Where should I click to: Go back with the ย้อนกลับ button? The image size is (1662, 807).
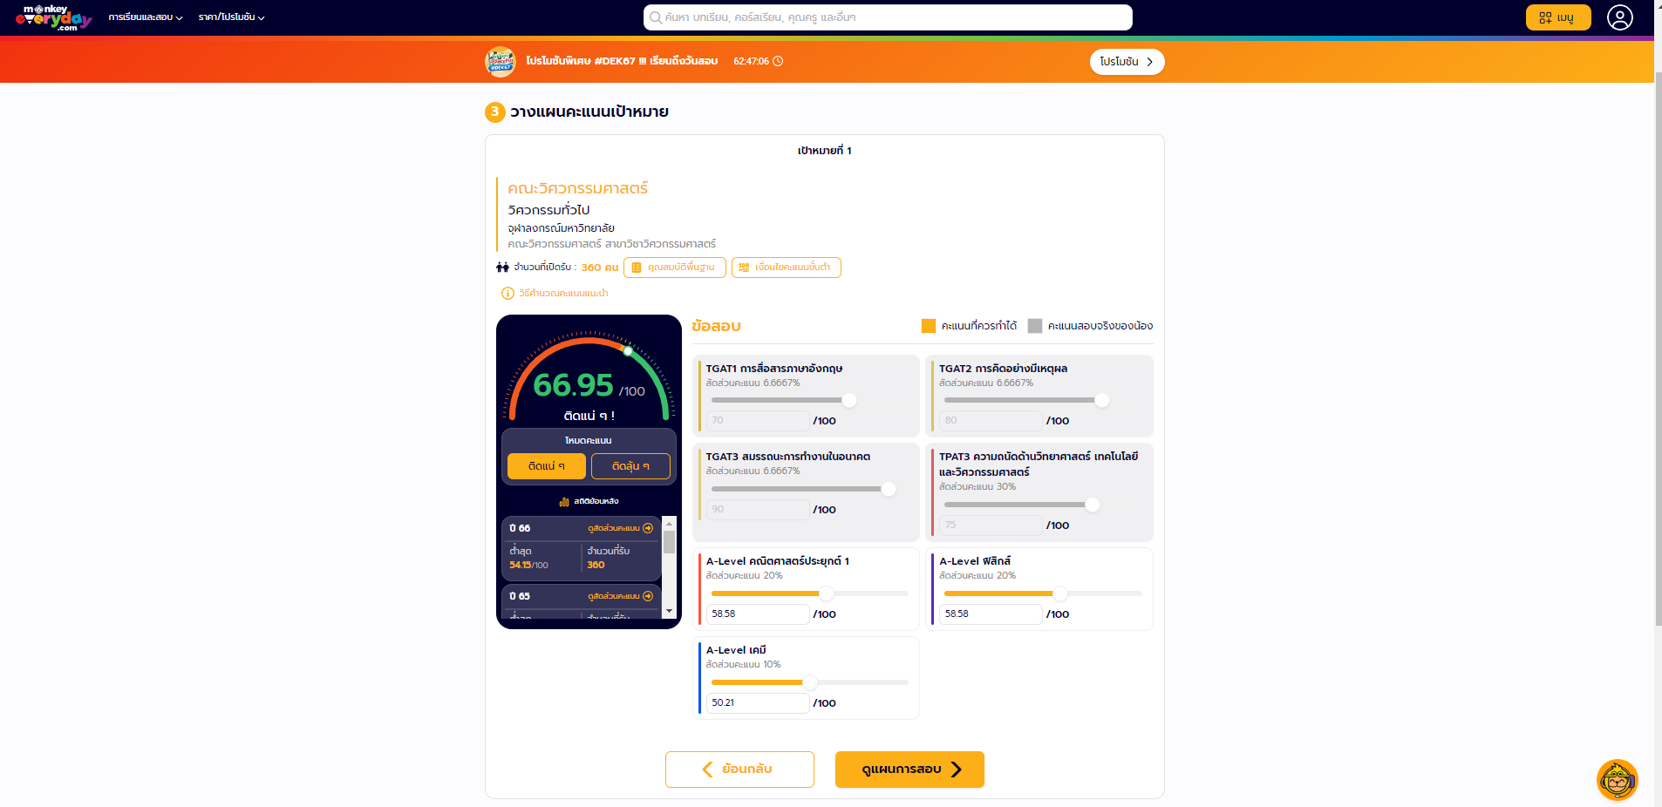(x=739, y=770)
